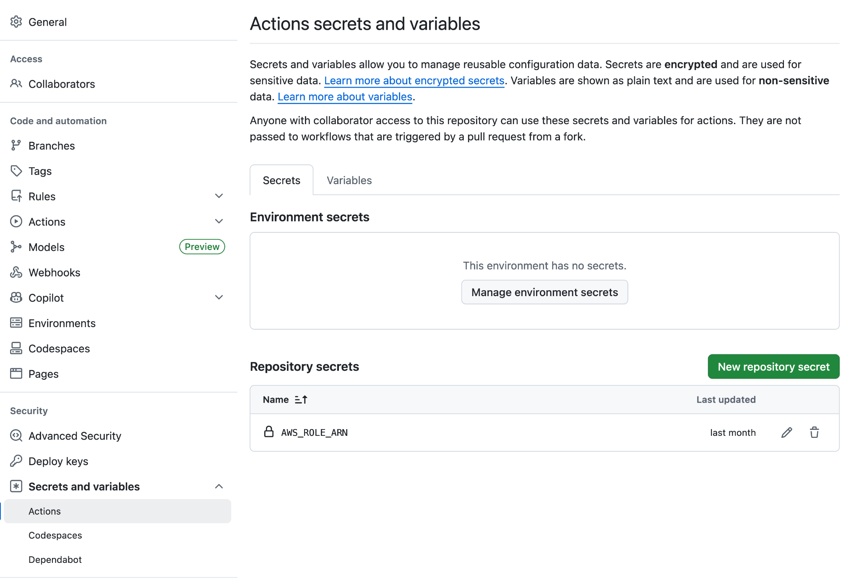Expand the Actions section chevron
859x583 pixels.
[219, 221]
